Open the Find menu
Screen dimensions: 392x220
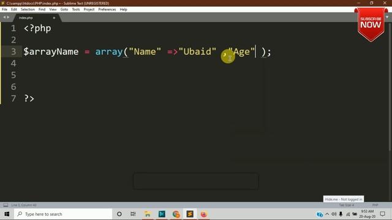click(x=42, y=10)
